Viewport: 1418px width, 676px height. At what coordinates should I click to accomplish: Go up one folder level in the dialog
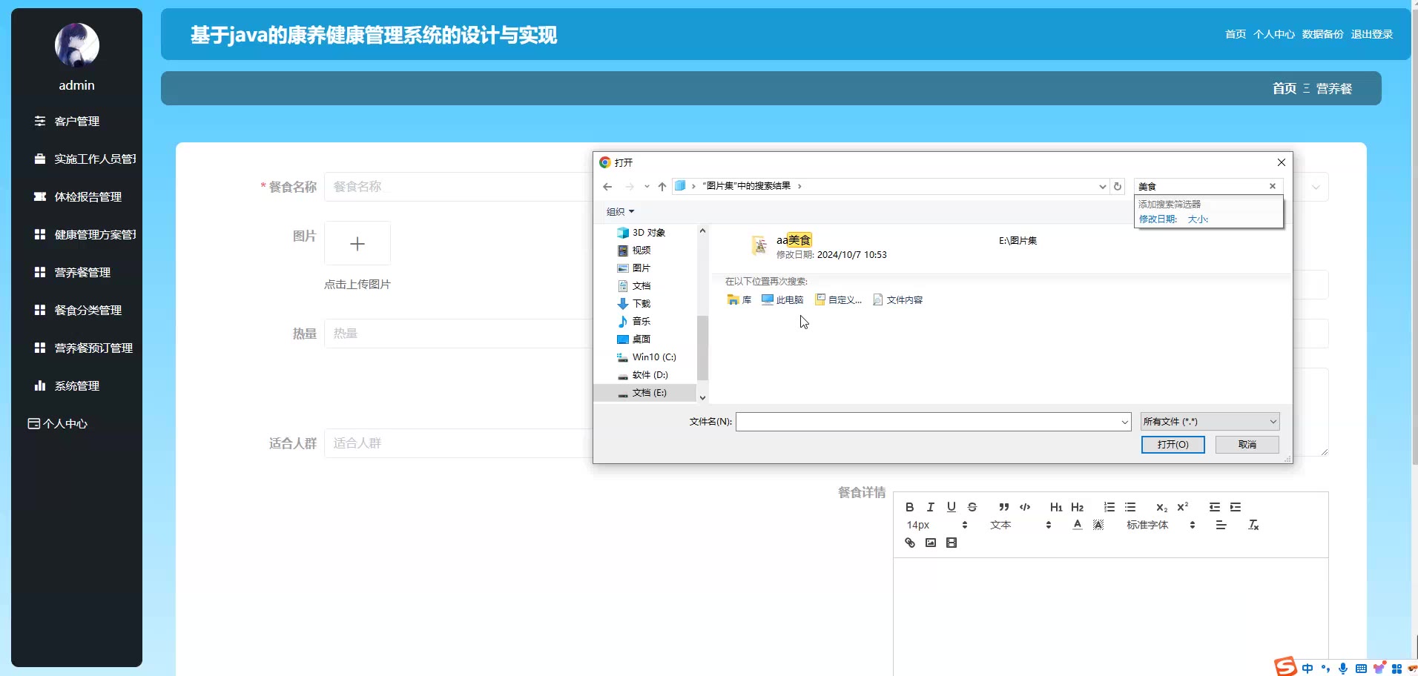pos(662,187)
